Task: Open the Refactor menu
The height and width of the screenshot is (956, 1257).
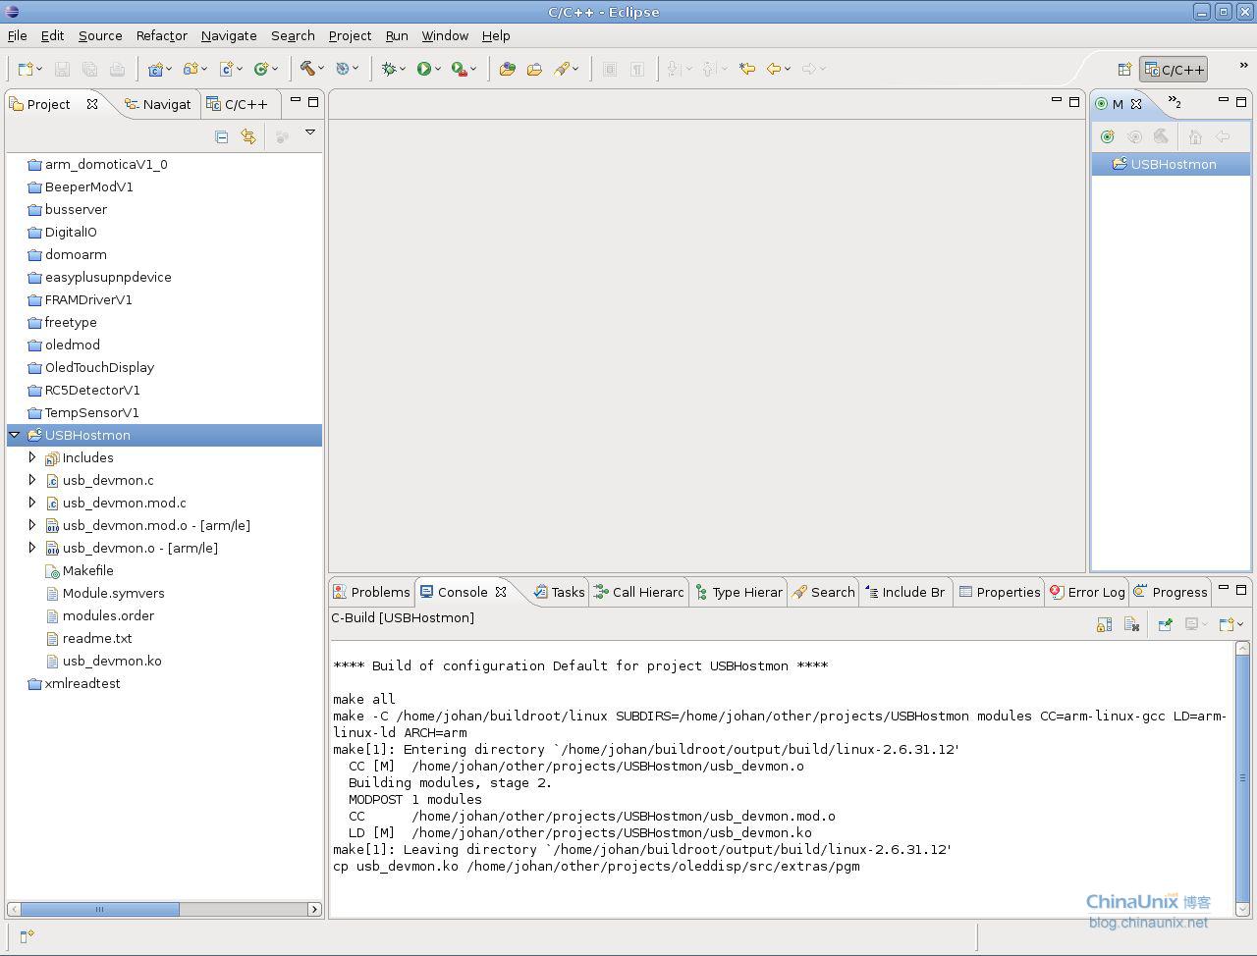Action: tap(162, 35)
